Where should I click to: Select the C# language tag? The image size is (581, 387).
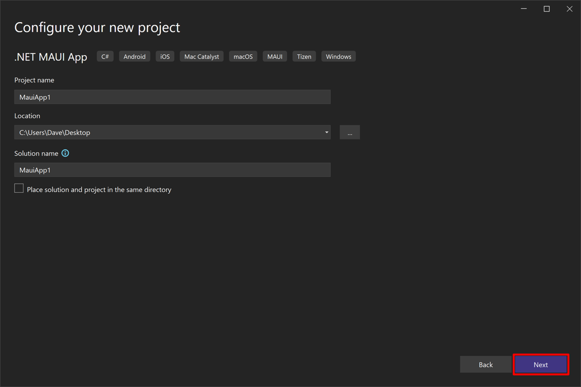coord(105,56)
